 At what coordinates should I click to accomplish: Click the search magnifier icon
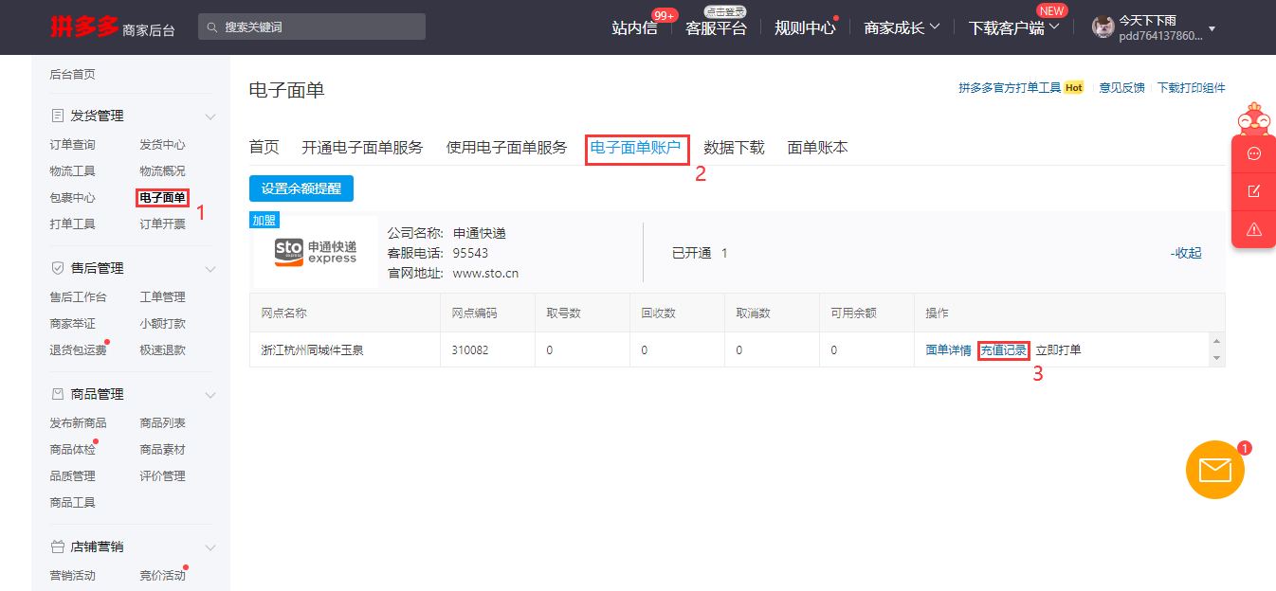pos(212,27)
